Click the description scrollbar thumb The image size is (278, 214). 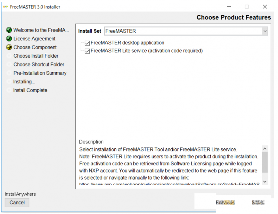265,162
